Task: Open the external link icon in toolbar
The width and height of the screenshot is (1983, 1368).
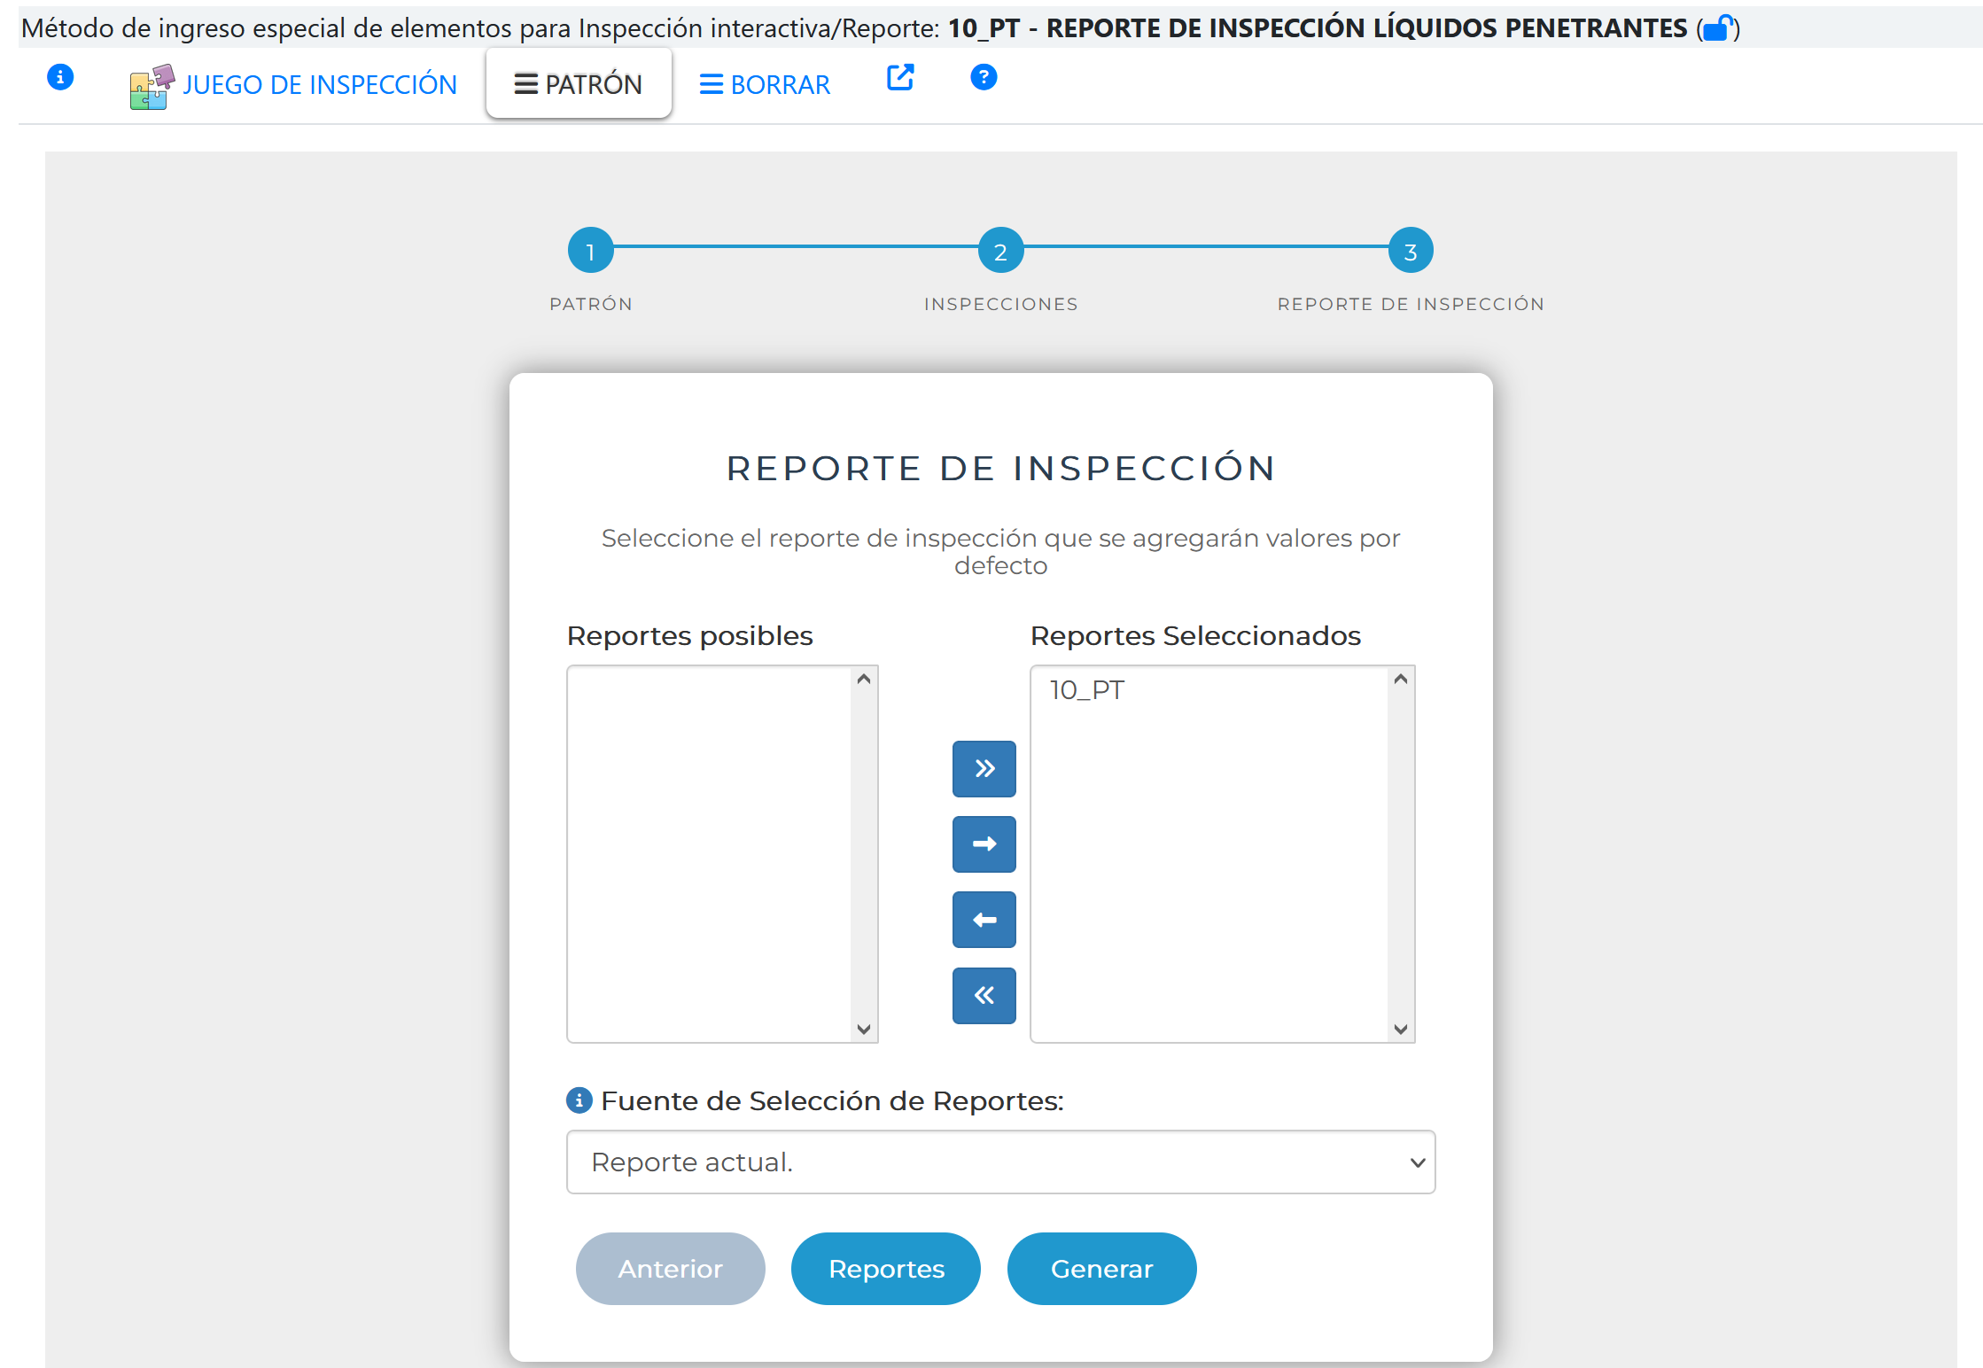Action: [x=899, y=78]
